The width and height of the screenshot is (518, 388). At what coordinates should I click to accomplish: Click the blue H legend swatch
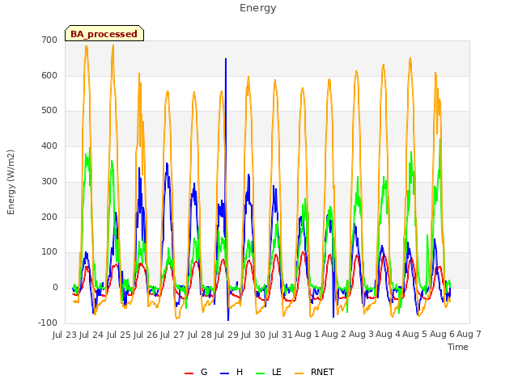[x=224, y=373]
